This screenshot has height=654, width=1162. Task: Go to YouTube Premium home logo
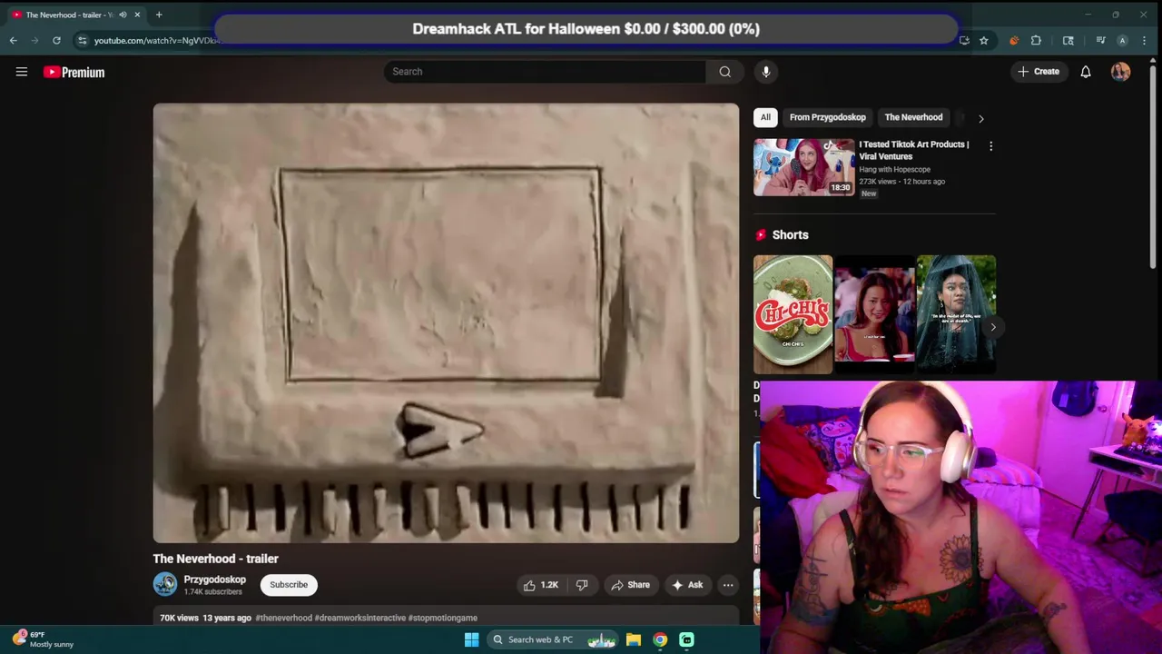click(x=74, y=72)
